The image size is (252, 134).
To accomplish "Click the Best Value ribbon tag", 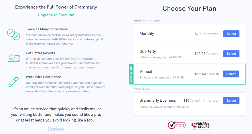I will pos(131,74).
